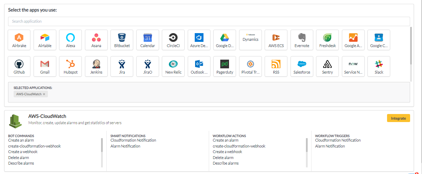Pick the New Relic app

pos(173,66)
